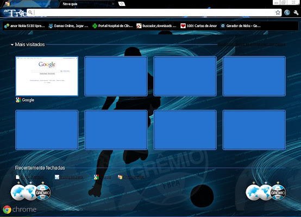The height and width of the screenshot is (217, 301).
Task: Click the Google favicon under the thumbnail
Action: click(x=18, y=100)
